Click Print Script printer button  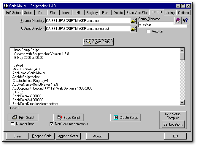click(23, 117)
